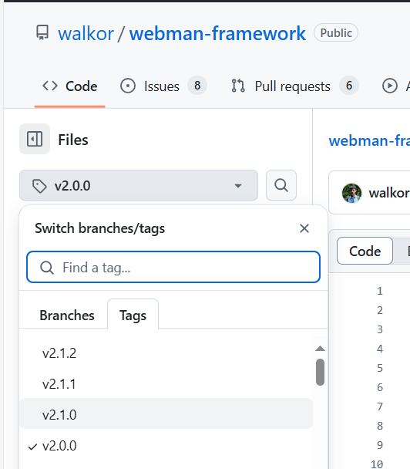
Task: Focus the Find a tag input
Action: [x=173, y=267]
